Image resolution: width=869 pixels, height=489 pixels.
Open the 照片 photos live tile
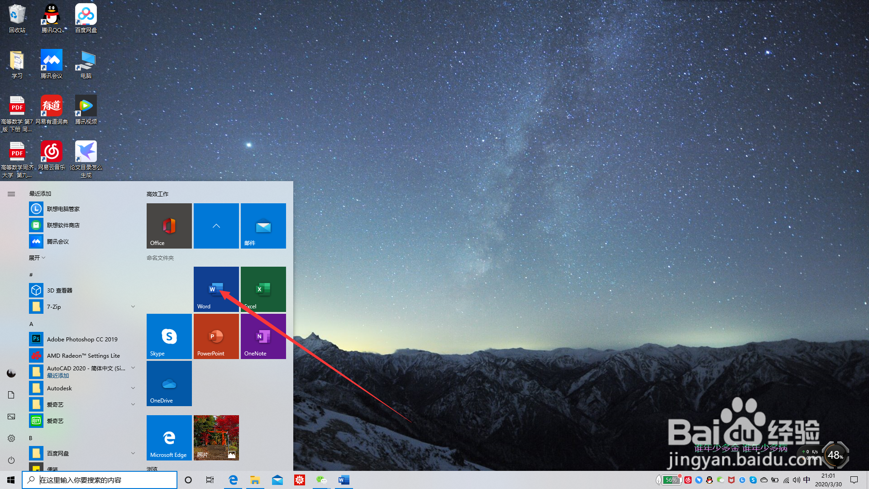click(216, 437)
